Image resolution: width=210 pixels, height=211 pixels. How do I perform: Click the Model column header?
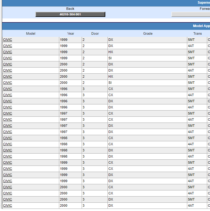click(31, 33)
